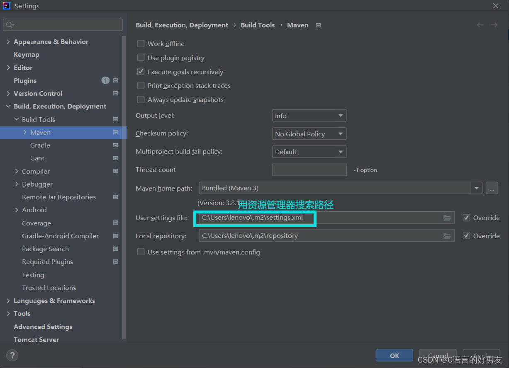Click project-level icon beside Remote Jar Repositories
This screenshot has height=368, width=509.
[116, 197]
